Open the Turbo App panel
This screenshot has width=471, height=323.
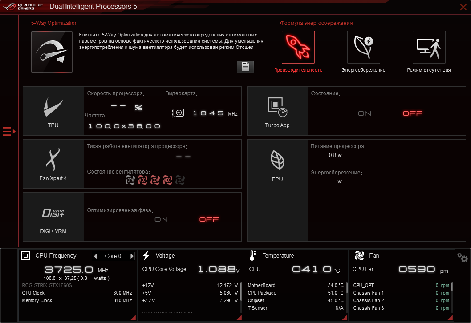point(277,111)
